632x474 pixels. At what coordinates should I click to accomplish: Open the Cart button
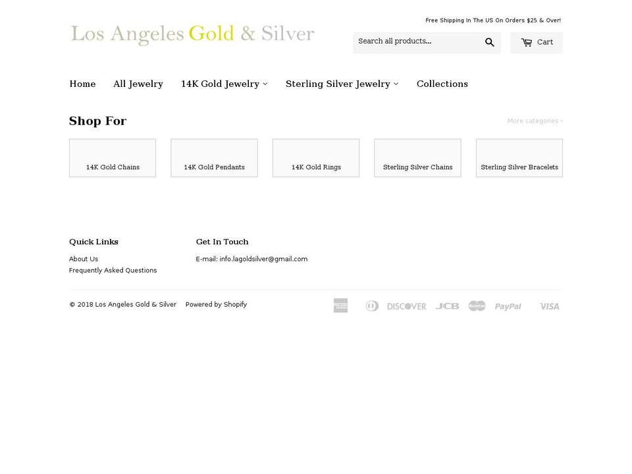(537, 42)
